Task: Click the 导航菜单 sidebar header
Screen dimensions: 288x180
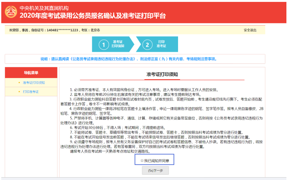Action: [x=31, y=73]
